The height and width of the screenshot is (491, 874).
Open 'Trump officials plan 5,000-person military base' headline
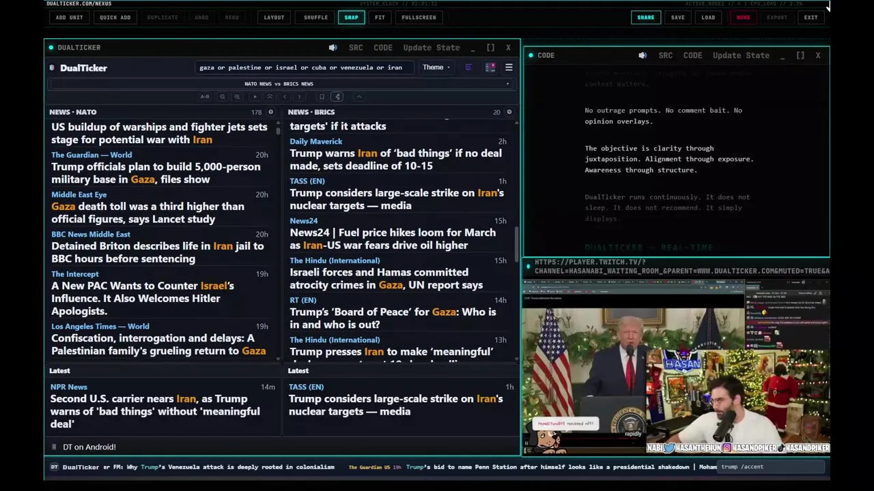click(x=156, y=173)
